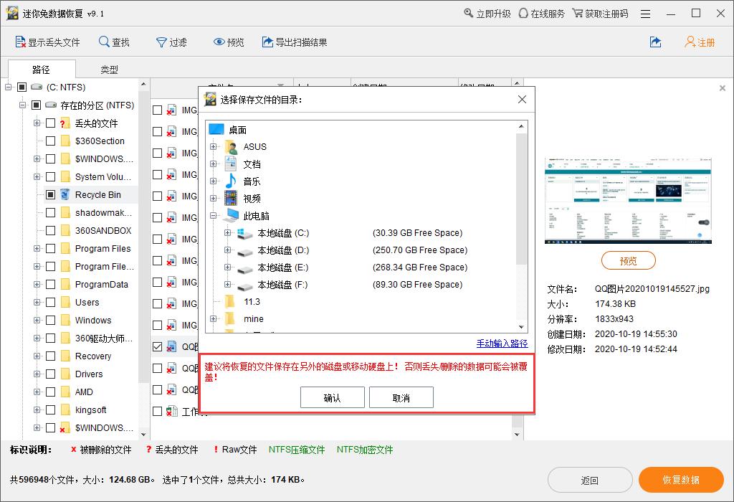Check the Windows folder checkbox
Screen dimensions: 734x502
(49, 320)
